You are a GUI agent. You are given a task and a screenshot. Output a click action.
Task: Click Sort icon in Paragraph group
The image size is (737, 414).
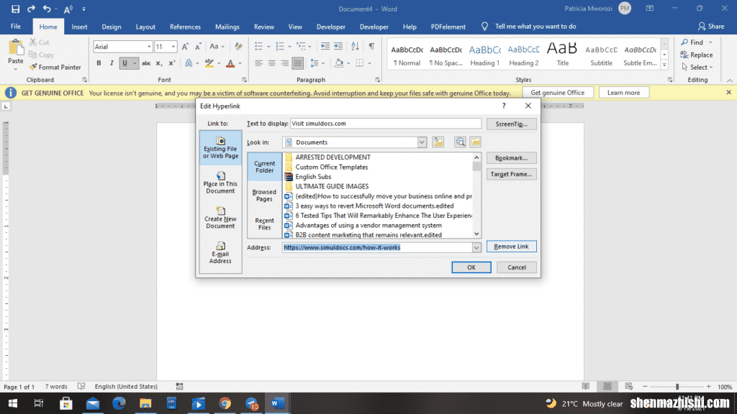(356, 46)
